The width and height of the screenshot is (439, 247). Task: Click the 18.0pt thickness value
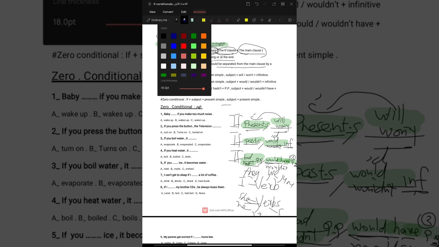tap(165, 88)
